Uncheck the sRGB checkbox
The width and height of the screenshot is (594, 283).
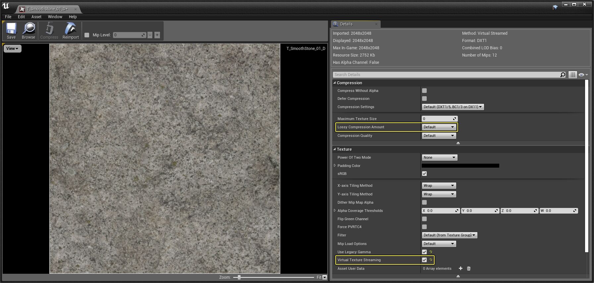click(424, 174)
